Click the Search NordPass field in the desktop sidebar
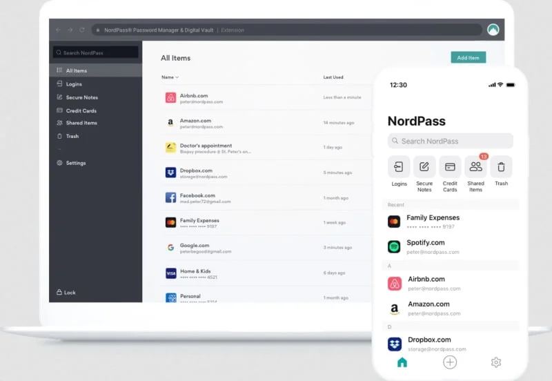Viewport: 552px width, 381px height. [96, 52]
